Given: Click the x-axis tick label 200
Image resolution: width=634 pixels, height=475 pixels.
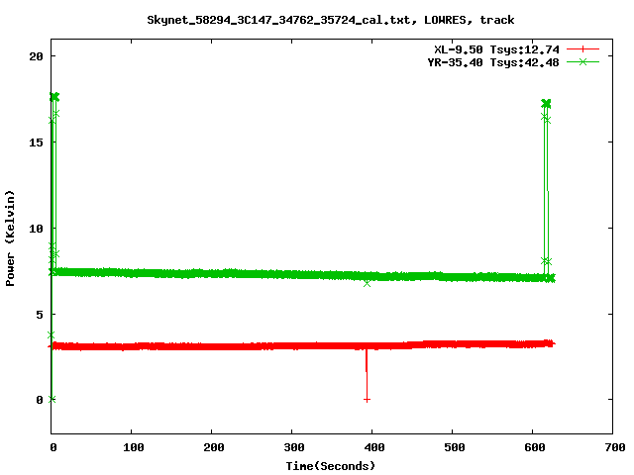Looking at the screenshot, I should tap(214, 447).
